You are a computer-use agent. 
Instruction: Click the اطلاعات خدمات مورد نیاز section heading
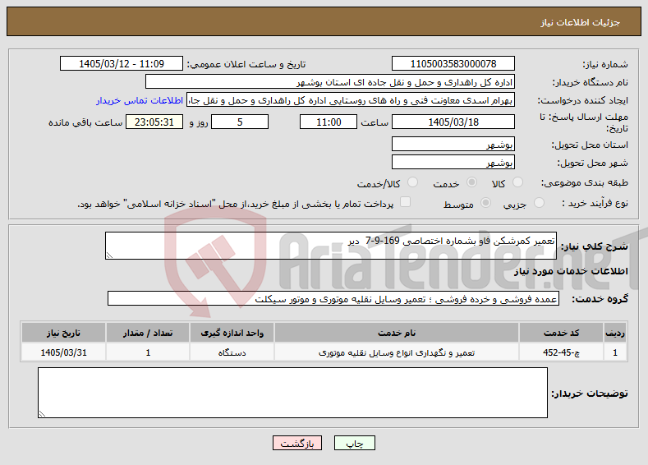click(571, 271)
